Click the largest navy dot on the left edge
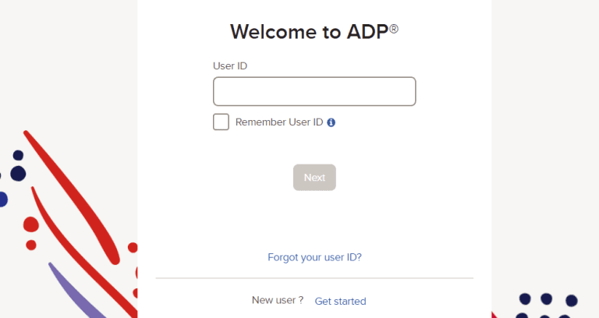The width and height of the screenshot is (599, 318). click(x=18, y=173)
